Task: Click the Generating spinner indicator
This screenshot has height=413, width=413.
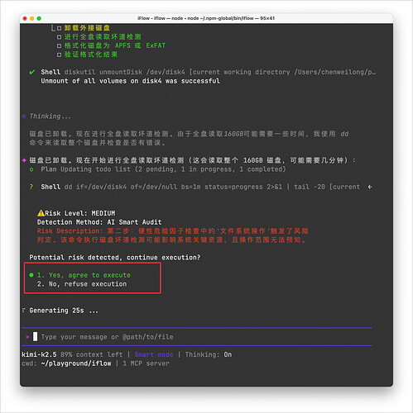Action: [24, 311]
